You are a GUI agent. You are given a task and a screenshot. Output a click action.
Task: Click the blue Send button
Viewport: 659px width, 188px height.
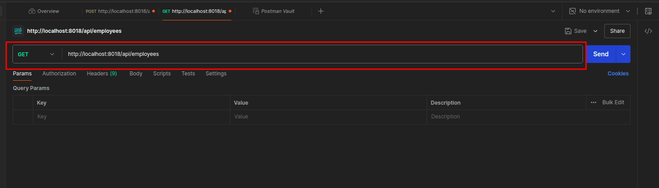[601, 54]
